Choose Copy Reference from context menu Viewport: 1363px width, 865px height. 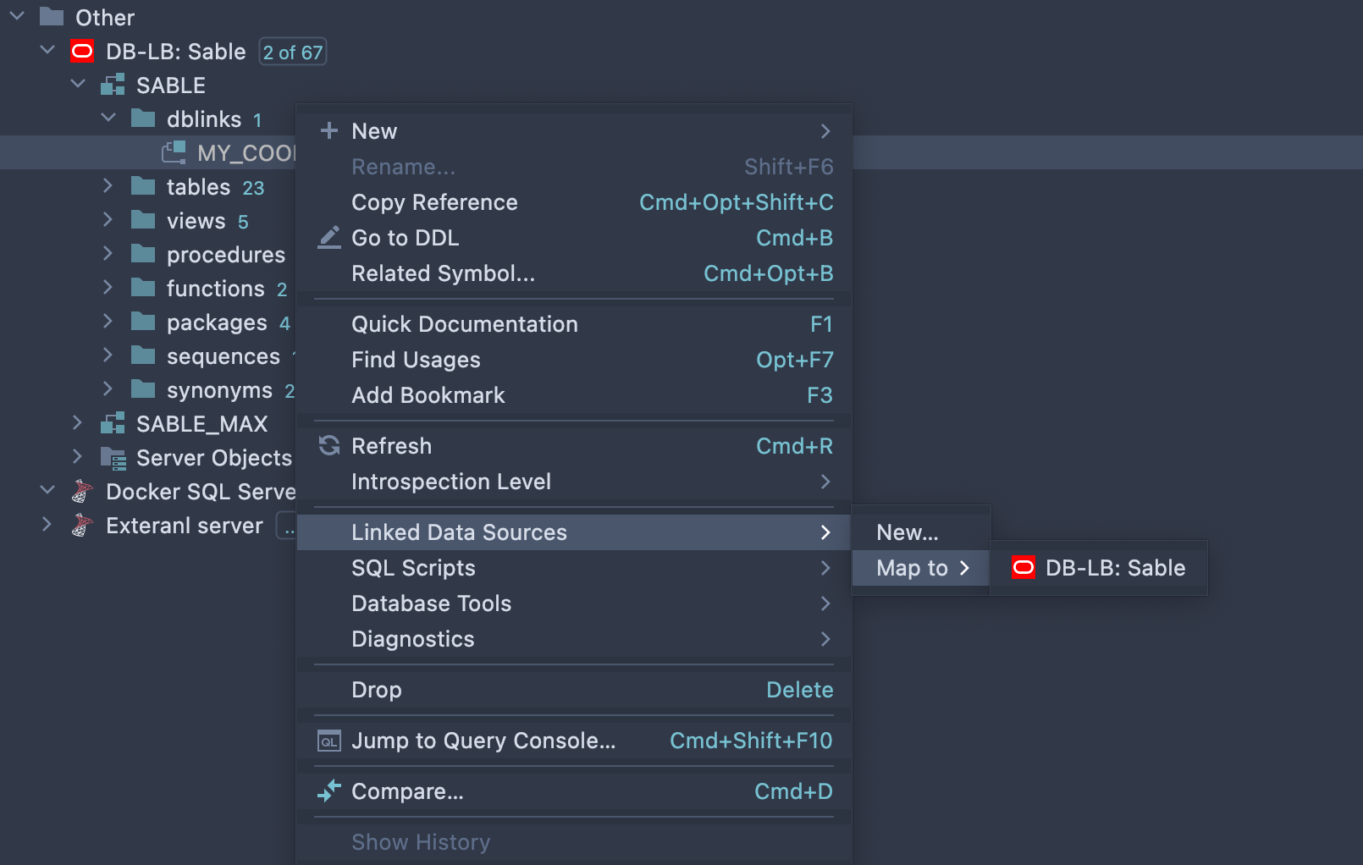point(434,203)
